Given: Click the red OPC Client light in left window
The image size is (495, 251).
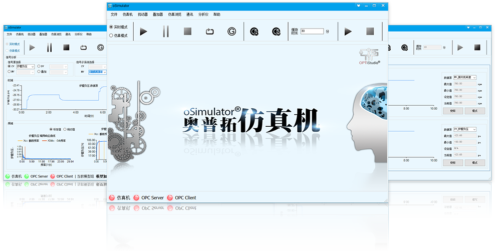Looking at the screenshot, I should pyautogui.click(x=53, y=176).
